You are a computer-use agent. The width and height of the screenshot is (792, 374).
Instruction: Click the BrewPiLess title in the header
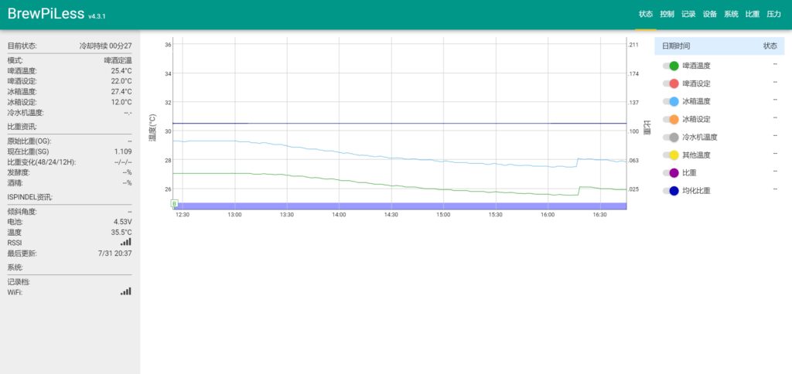(45, 14)
